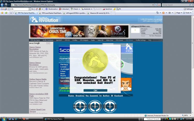
Task: Click the Last Chaos summertime banner ad
Action: pyautogui.click(x=79, y=32)
